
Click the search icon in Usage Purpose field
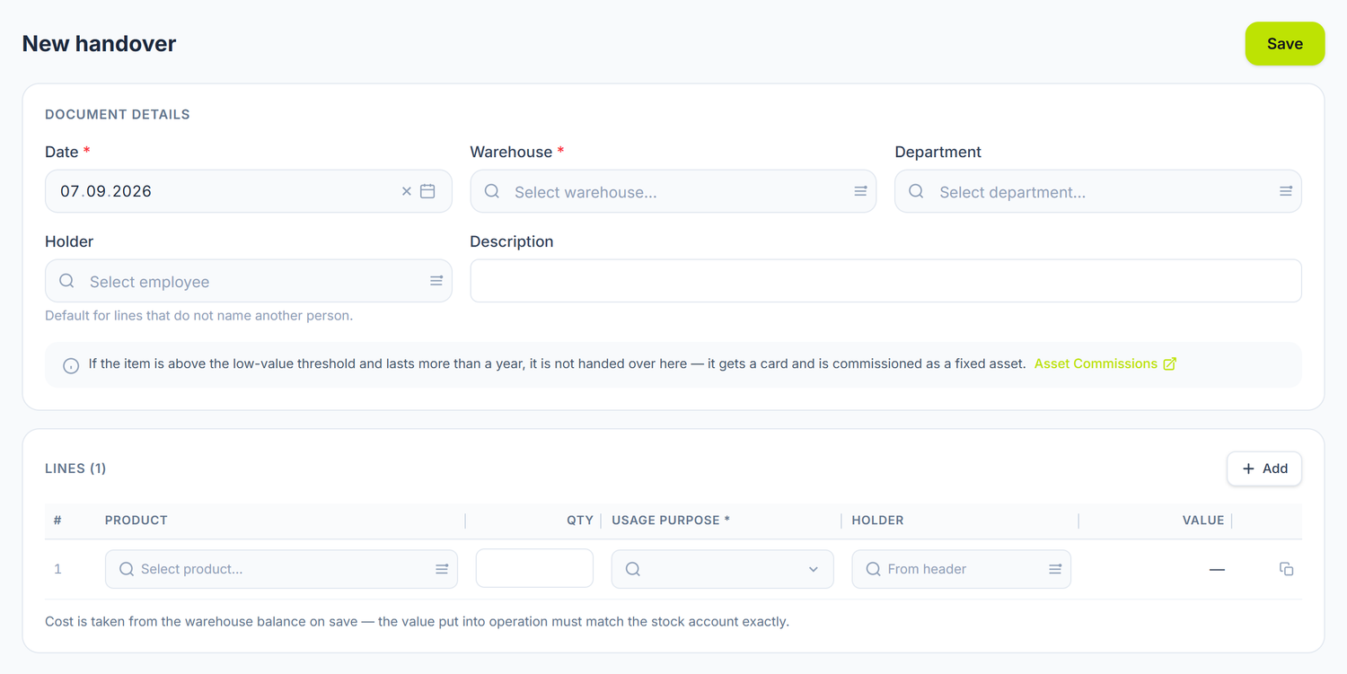click(x=633, y=569)
